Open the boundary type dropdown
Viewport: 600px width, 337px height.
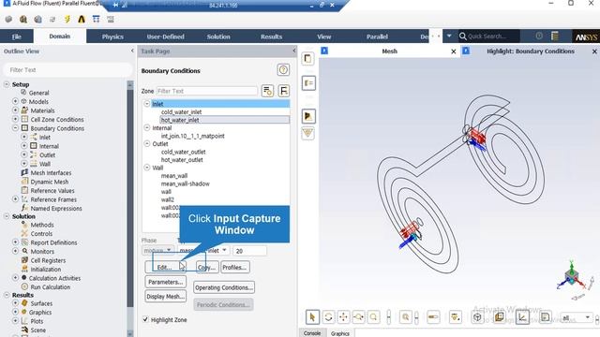[203, 251]
